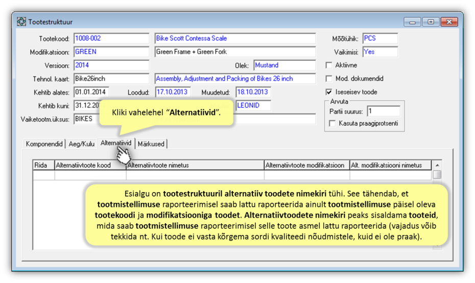Minimize the Tootestruktuur window
The height and width of the screenshot is (283, 475).
(x=412, y=22)
